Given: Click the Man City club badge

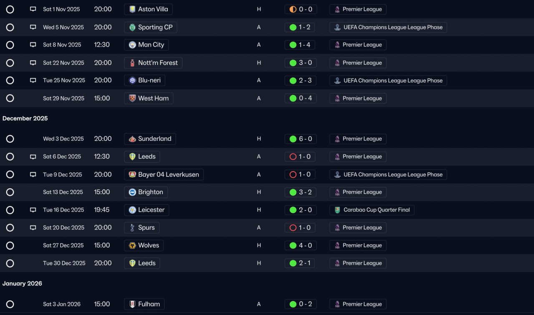Looking at the screenshot, I should (x=132, y=45).
